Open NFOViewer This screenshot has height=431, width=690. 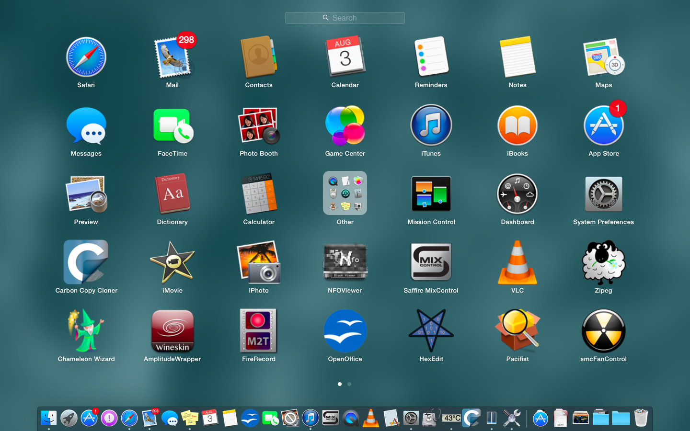click(x=345, y=262)
